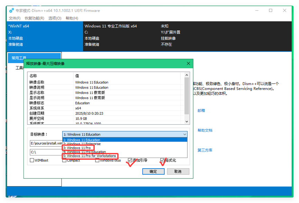Click the Dism++ gear icon in title bar
299x203 pixels.
tap(11, 11)
